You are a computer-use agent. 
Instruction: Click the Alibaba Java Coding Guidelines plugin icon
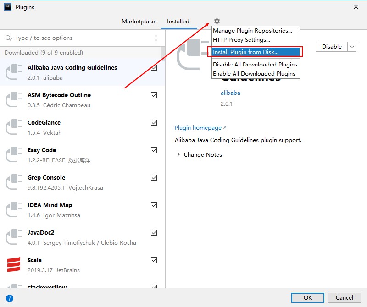pos(14,72)
